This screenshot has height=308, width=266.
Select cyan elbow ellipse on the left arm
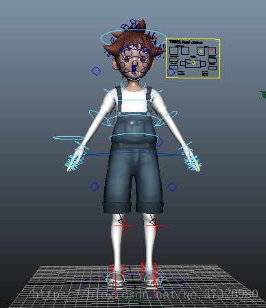point(100,118)
